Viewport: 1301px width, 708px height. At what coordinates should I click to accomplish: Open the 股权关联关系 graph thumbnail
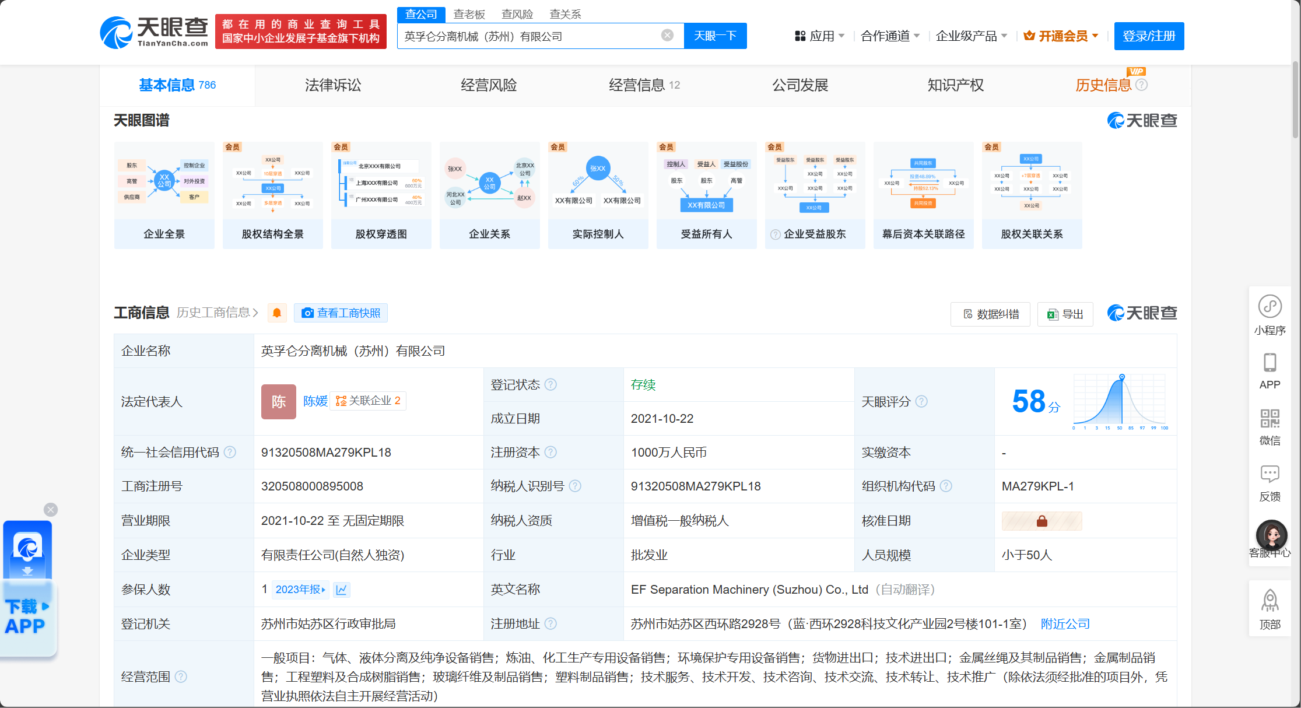pyautogui.click(x=1032, y=195)
